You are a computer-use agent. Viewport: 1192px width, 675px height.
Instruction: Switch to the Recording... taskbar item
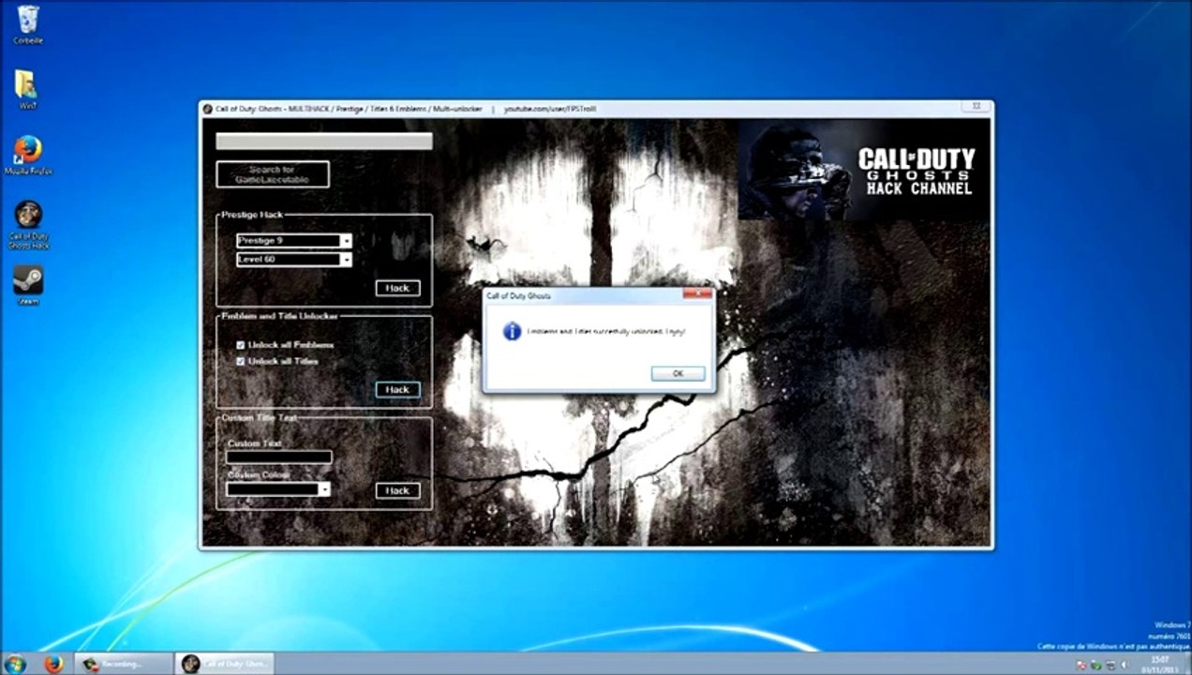[123, 664]
